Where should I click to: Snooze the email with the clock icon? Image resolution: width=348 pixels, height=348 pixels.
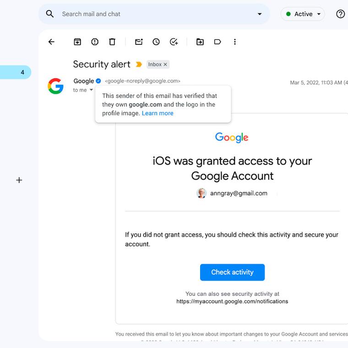[156, 42]
